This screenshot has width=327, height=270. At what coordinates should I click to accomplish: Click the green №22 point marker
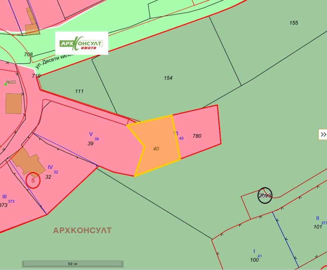coord(5,83)
